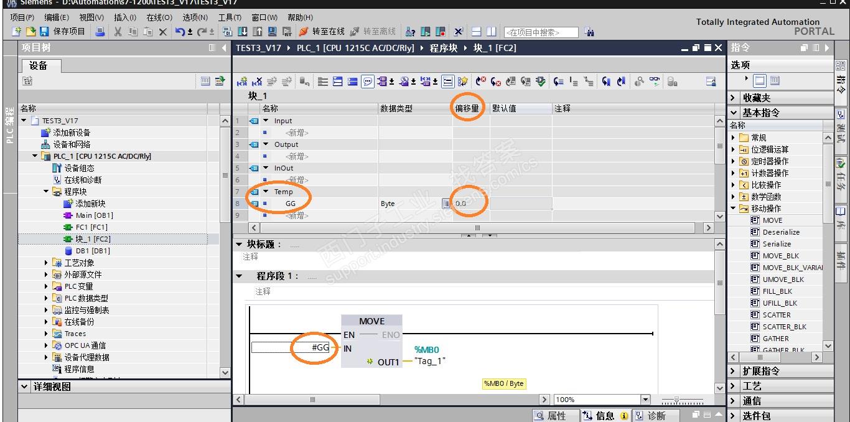Image resolution: width=850 pixels, height=422 pixels.
Task: Delete with the X icon in toolbar
Action: (163, 32)
